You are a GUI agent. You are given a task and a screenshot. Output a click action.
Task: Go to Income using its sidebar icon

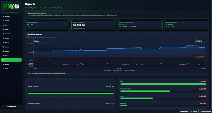tap(3, 29)
